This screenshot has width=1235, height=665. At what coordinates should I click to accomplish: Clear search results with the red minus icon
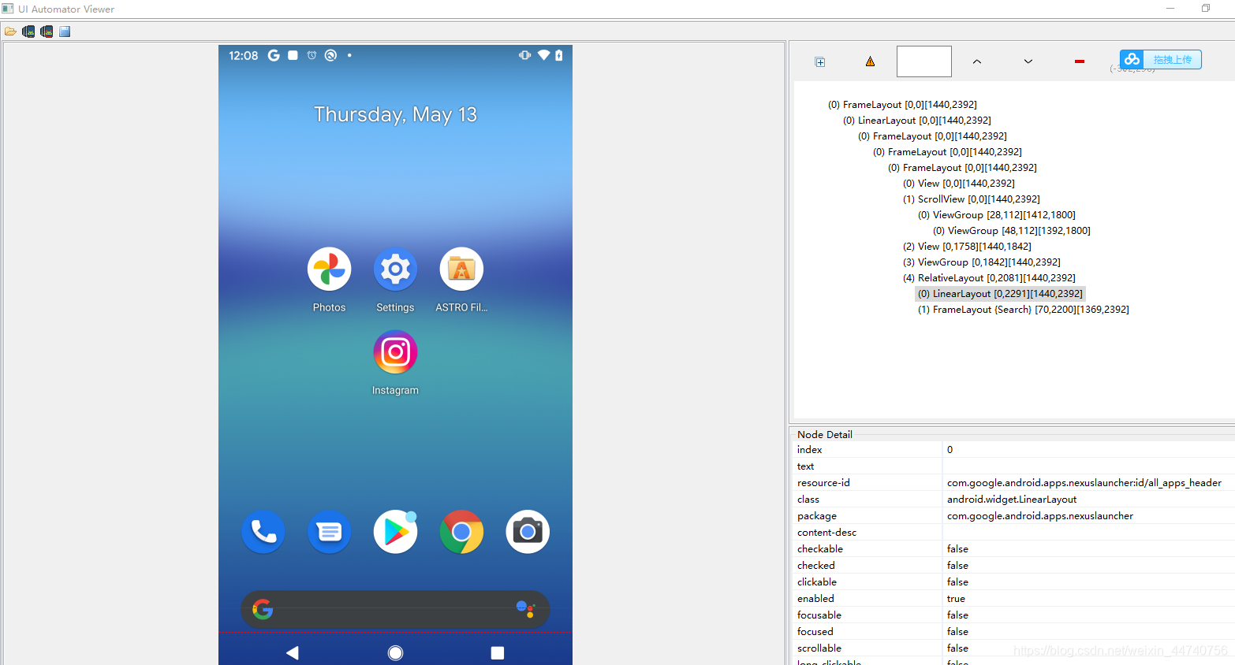coord(1080,61)
